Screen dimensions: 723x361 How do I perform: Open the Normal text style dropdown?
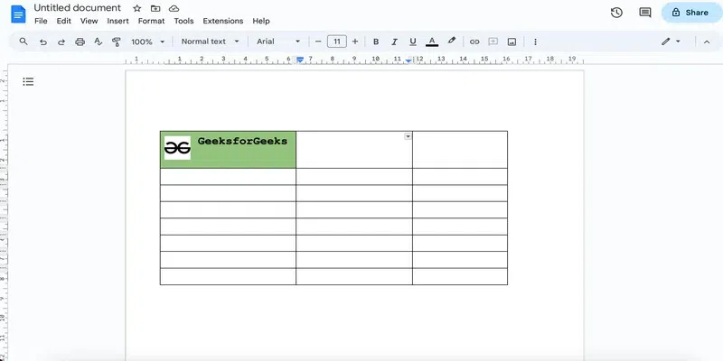point(211,42)
